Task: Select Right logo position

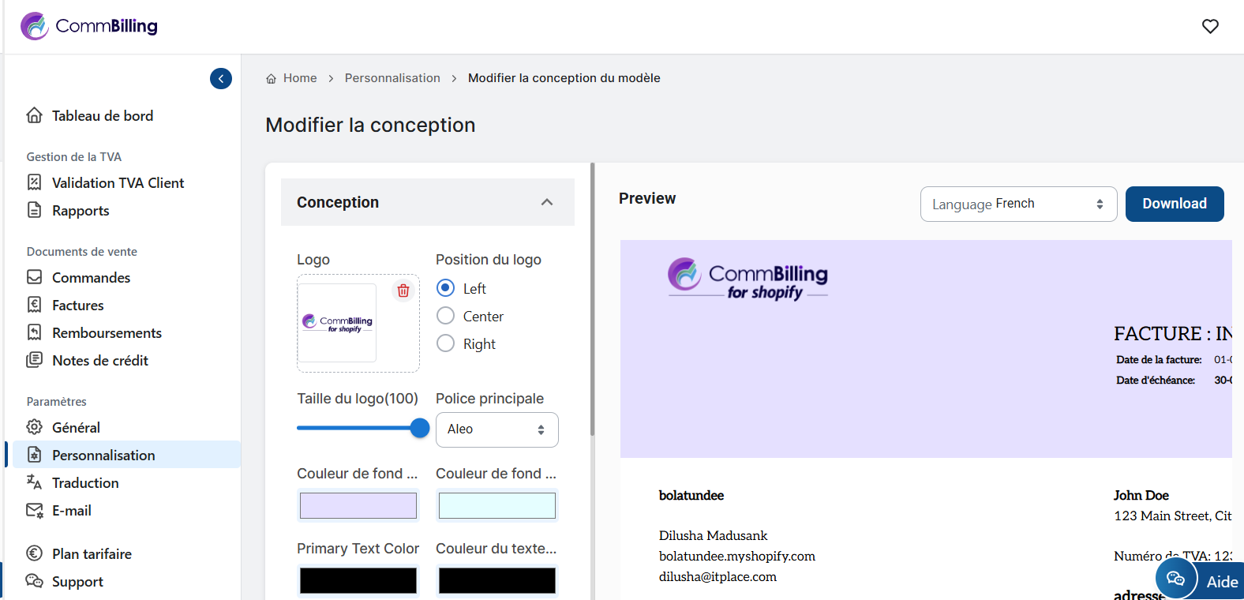Action: point(445,343)
